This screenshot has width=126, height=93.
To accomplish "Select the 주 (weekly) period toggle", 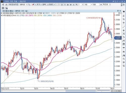I will click(65, 5).
